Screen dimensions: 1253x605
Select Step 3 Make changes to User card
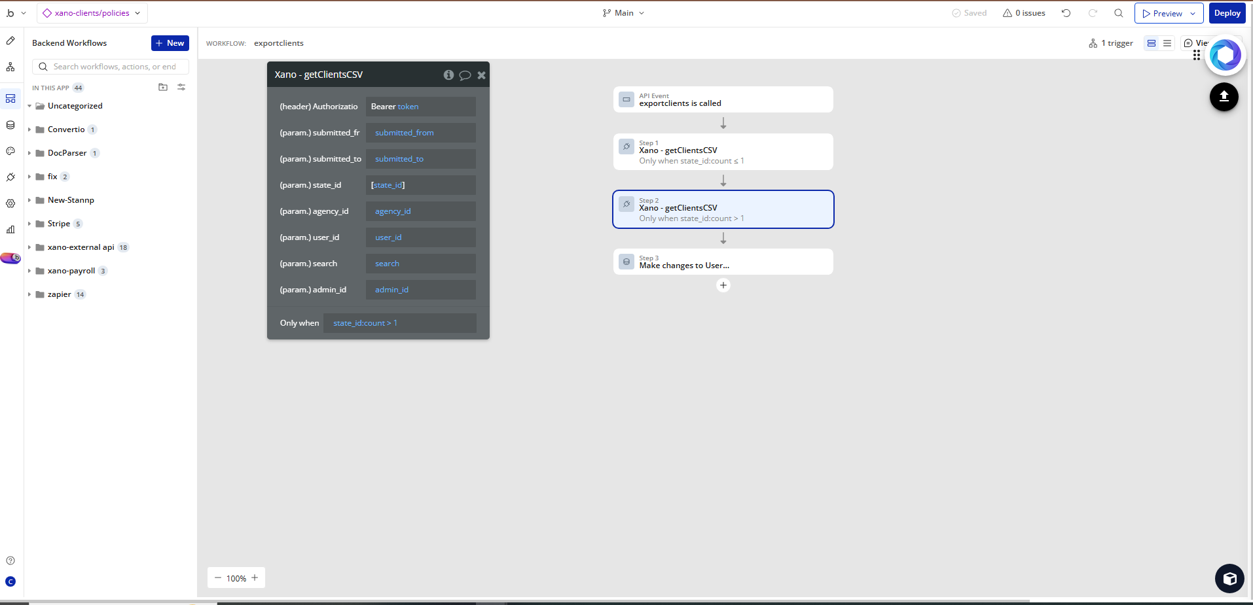[723, 262]
